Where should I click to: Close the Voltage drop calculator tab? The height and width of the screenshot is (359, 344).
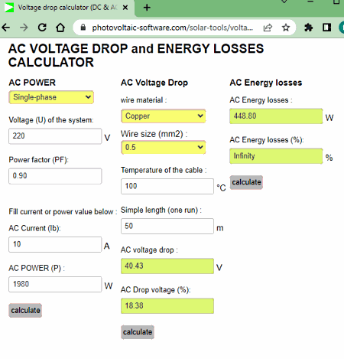(x=125, y=8)
